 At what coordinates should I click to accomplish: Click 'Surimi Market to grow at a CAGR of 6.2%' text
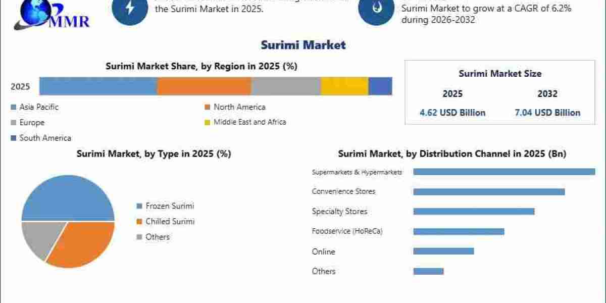coord(487,9)
